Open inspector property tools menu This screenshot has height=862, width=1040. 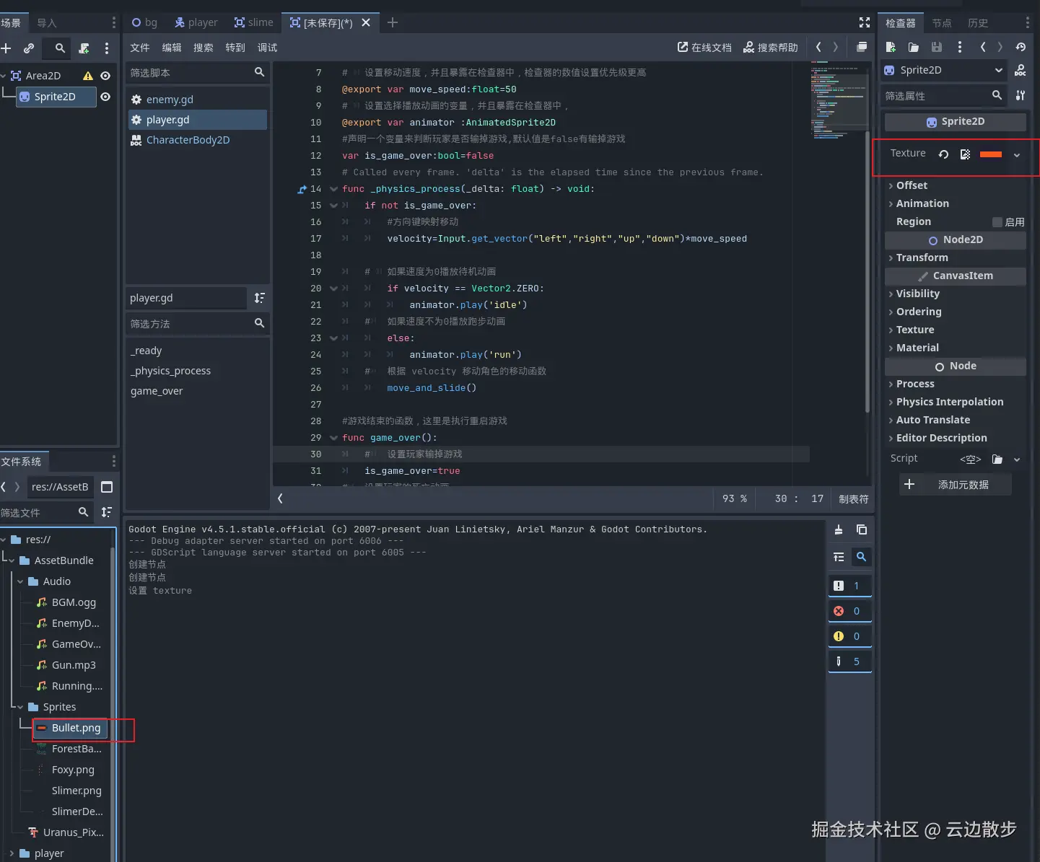[x=1021, y=95]
